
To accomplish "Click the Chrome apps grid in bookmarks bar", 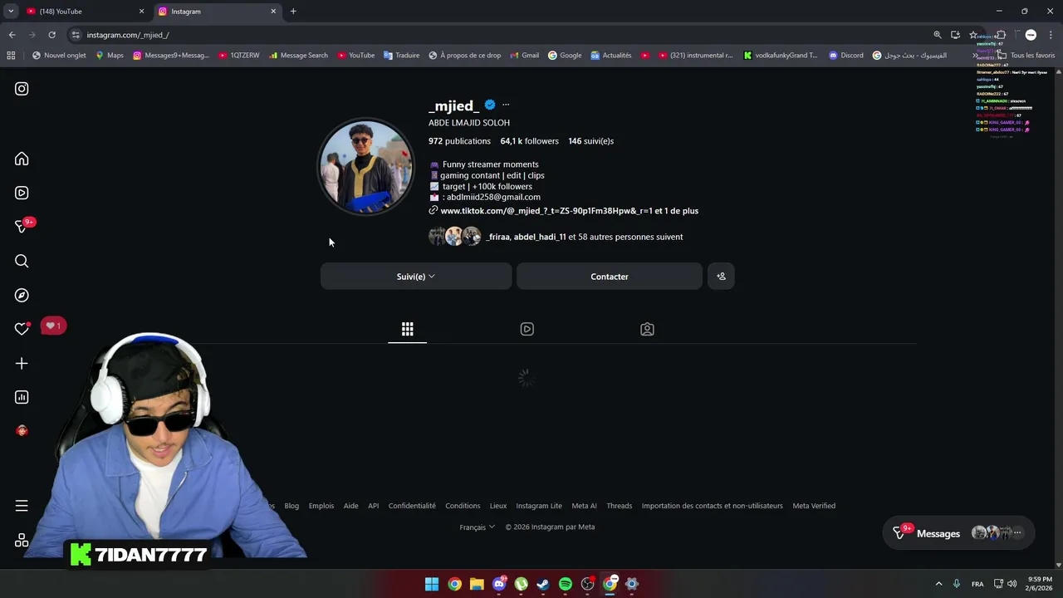I will click(11, 56).
